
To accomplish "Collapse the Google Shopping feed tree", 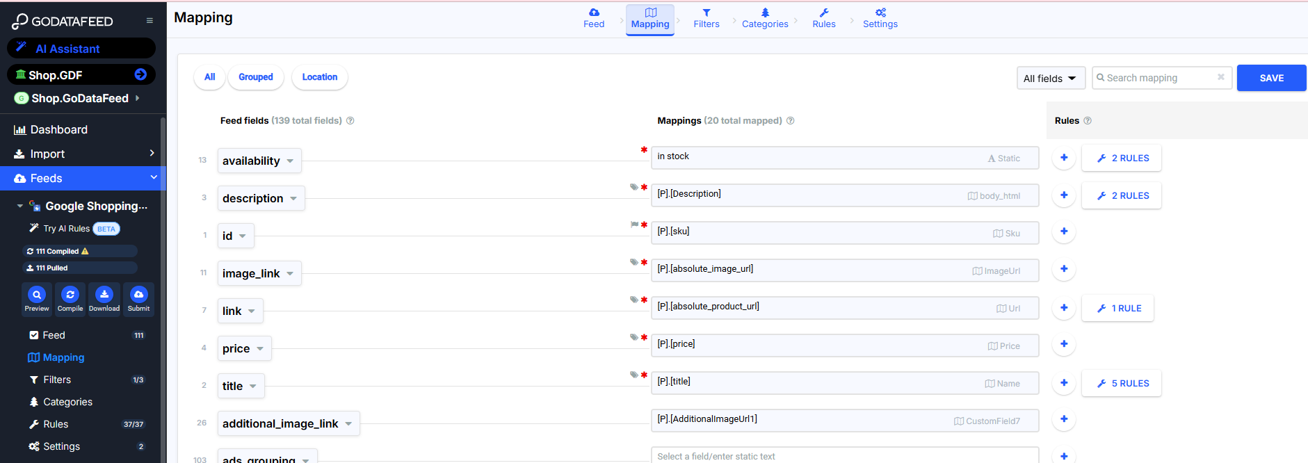I will [19, 206].
